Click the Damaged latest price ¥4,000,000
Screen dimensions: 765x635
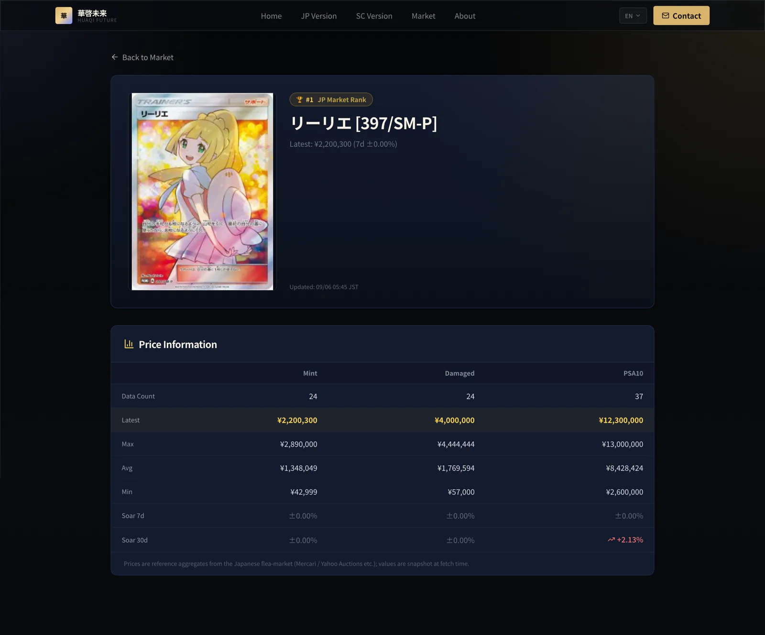[x=454, y=420]
